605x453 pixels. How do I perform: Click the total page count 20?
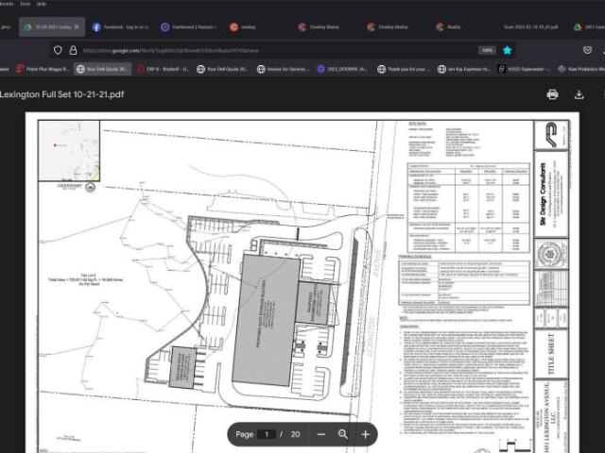pyautogui.click(x=295, y=434)
